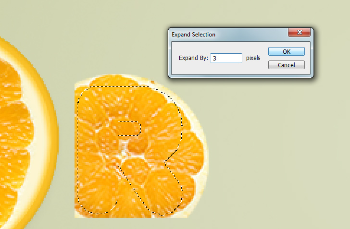Click the Expand Selection title bar
Screen dimensions: 350x229
228,35
